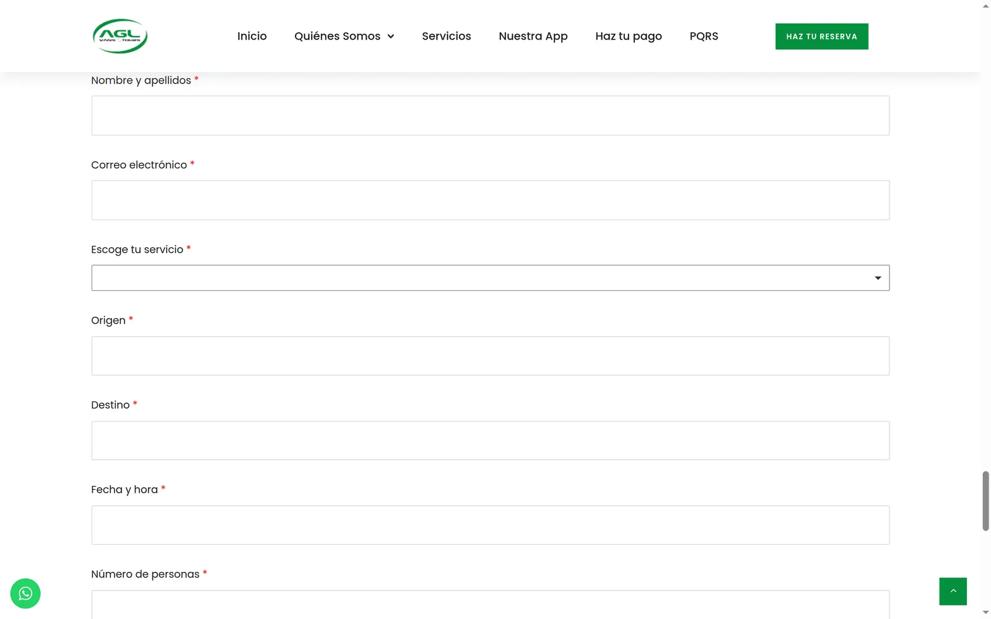This screenshot has height=619, width=991.
Task: Open WhatsApp chat bubble icon
Action: (25, 594)
